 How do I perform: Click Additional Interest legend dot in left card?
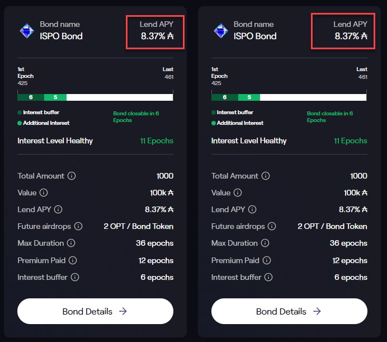(20, 123)
